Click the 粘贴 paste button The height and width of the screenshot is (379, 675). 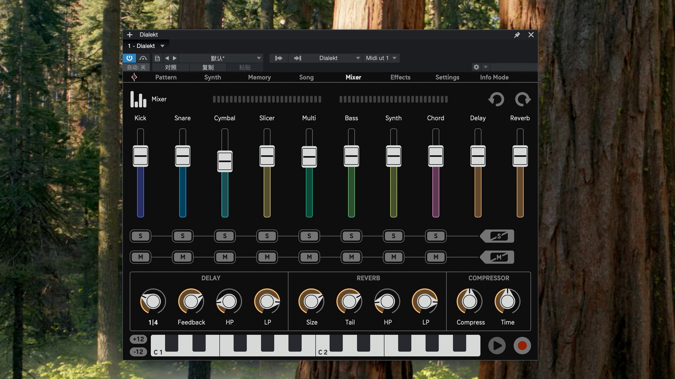pos(245,67)
